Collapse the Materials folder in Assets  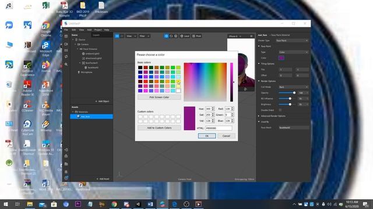click(x=73, y=112)
